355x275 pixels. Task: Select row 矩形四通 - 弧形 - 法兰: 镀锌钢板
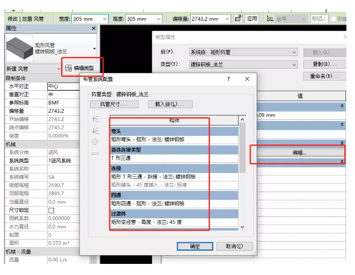174,204
